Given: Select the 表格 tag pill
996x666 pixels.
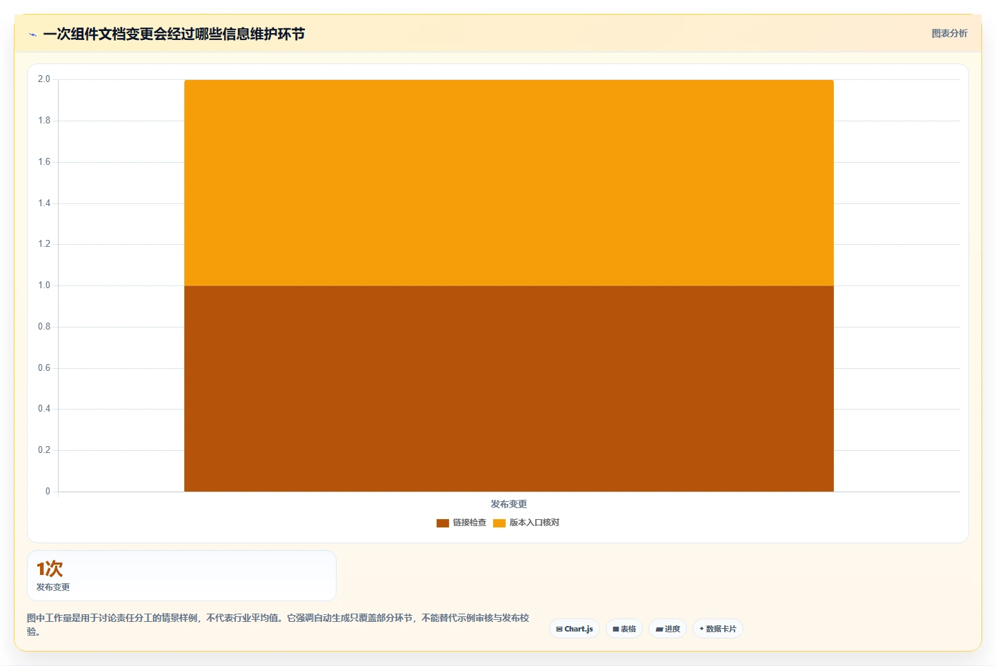Looking at the screenshot, I should [x=624, y=629].
